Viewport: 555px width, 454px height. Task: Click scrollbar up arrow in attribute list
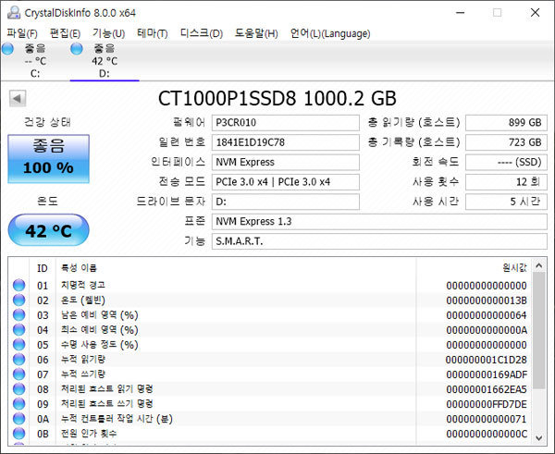point(539,265)
